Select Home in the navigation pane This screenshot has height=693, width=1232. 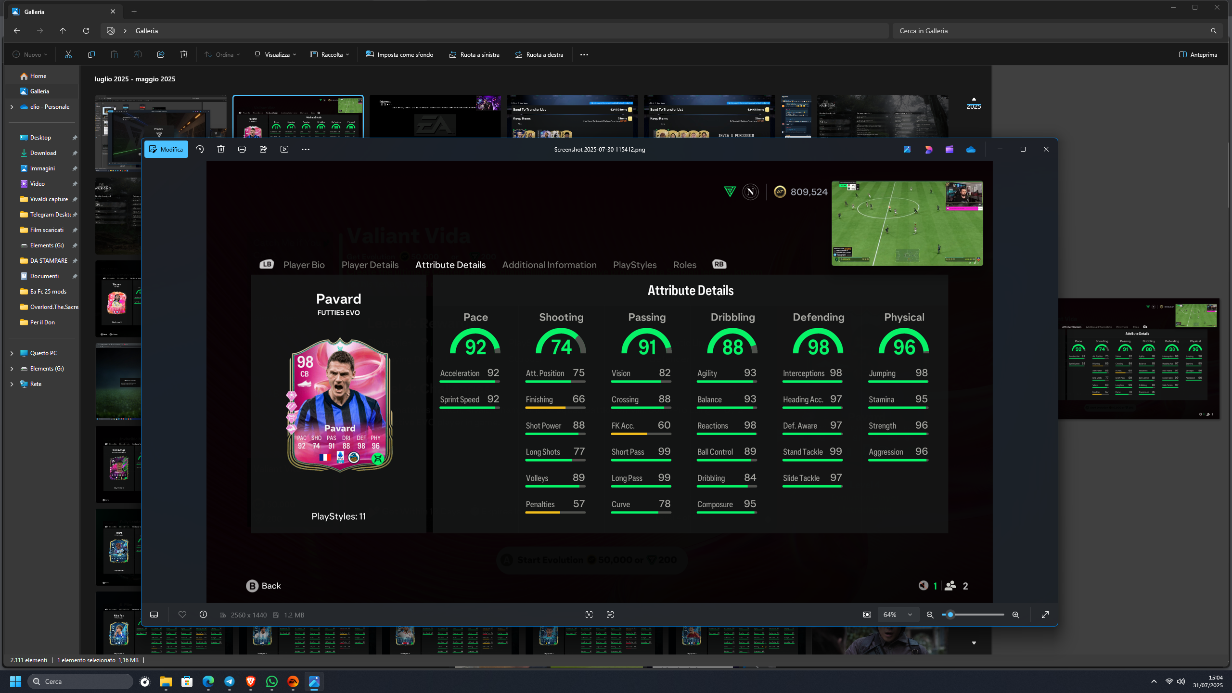(x=42, y=76)
